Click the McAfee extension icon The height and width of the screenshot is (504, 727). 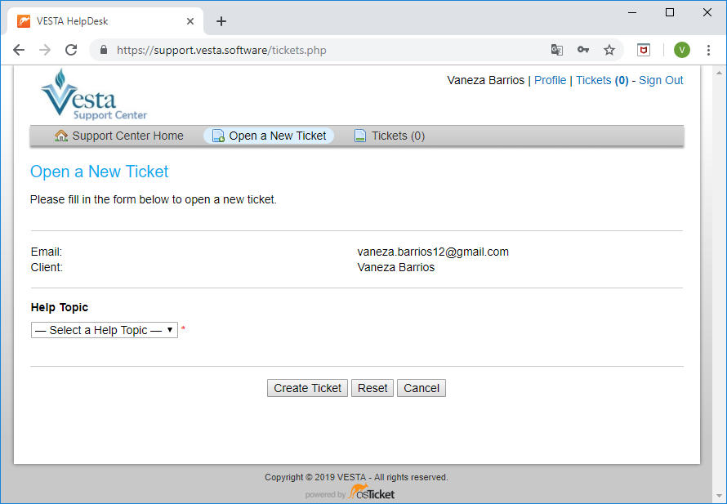644,50
